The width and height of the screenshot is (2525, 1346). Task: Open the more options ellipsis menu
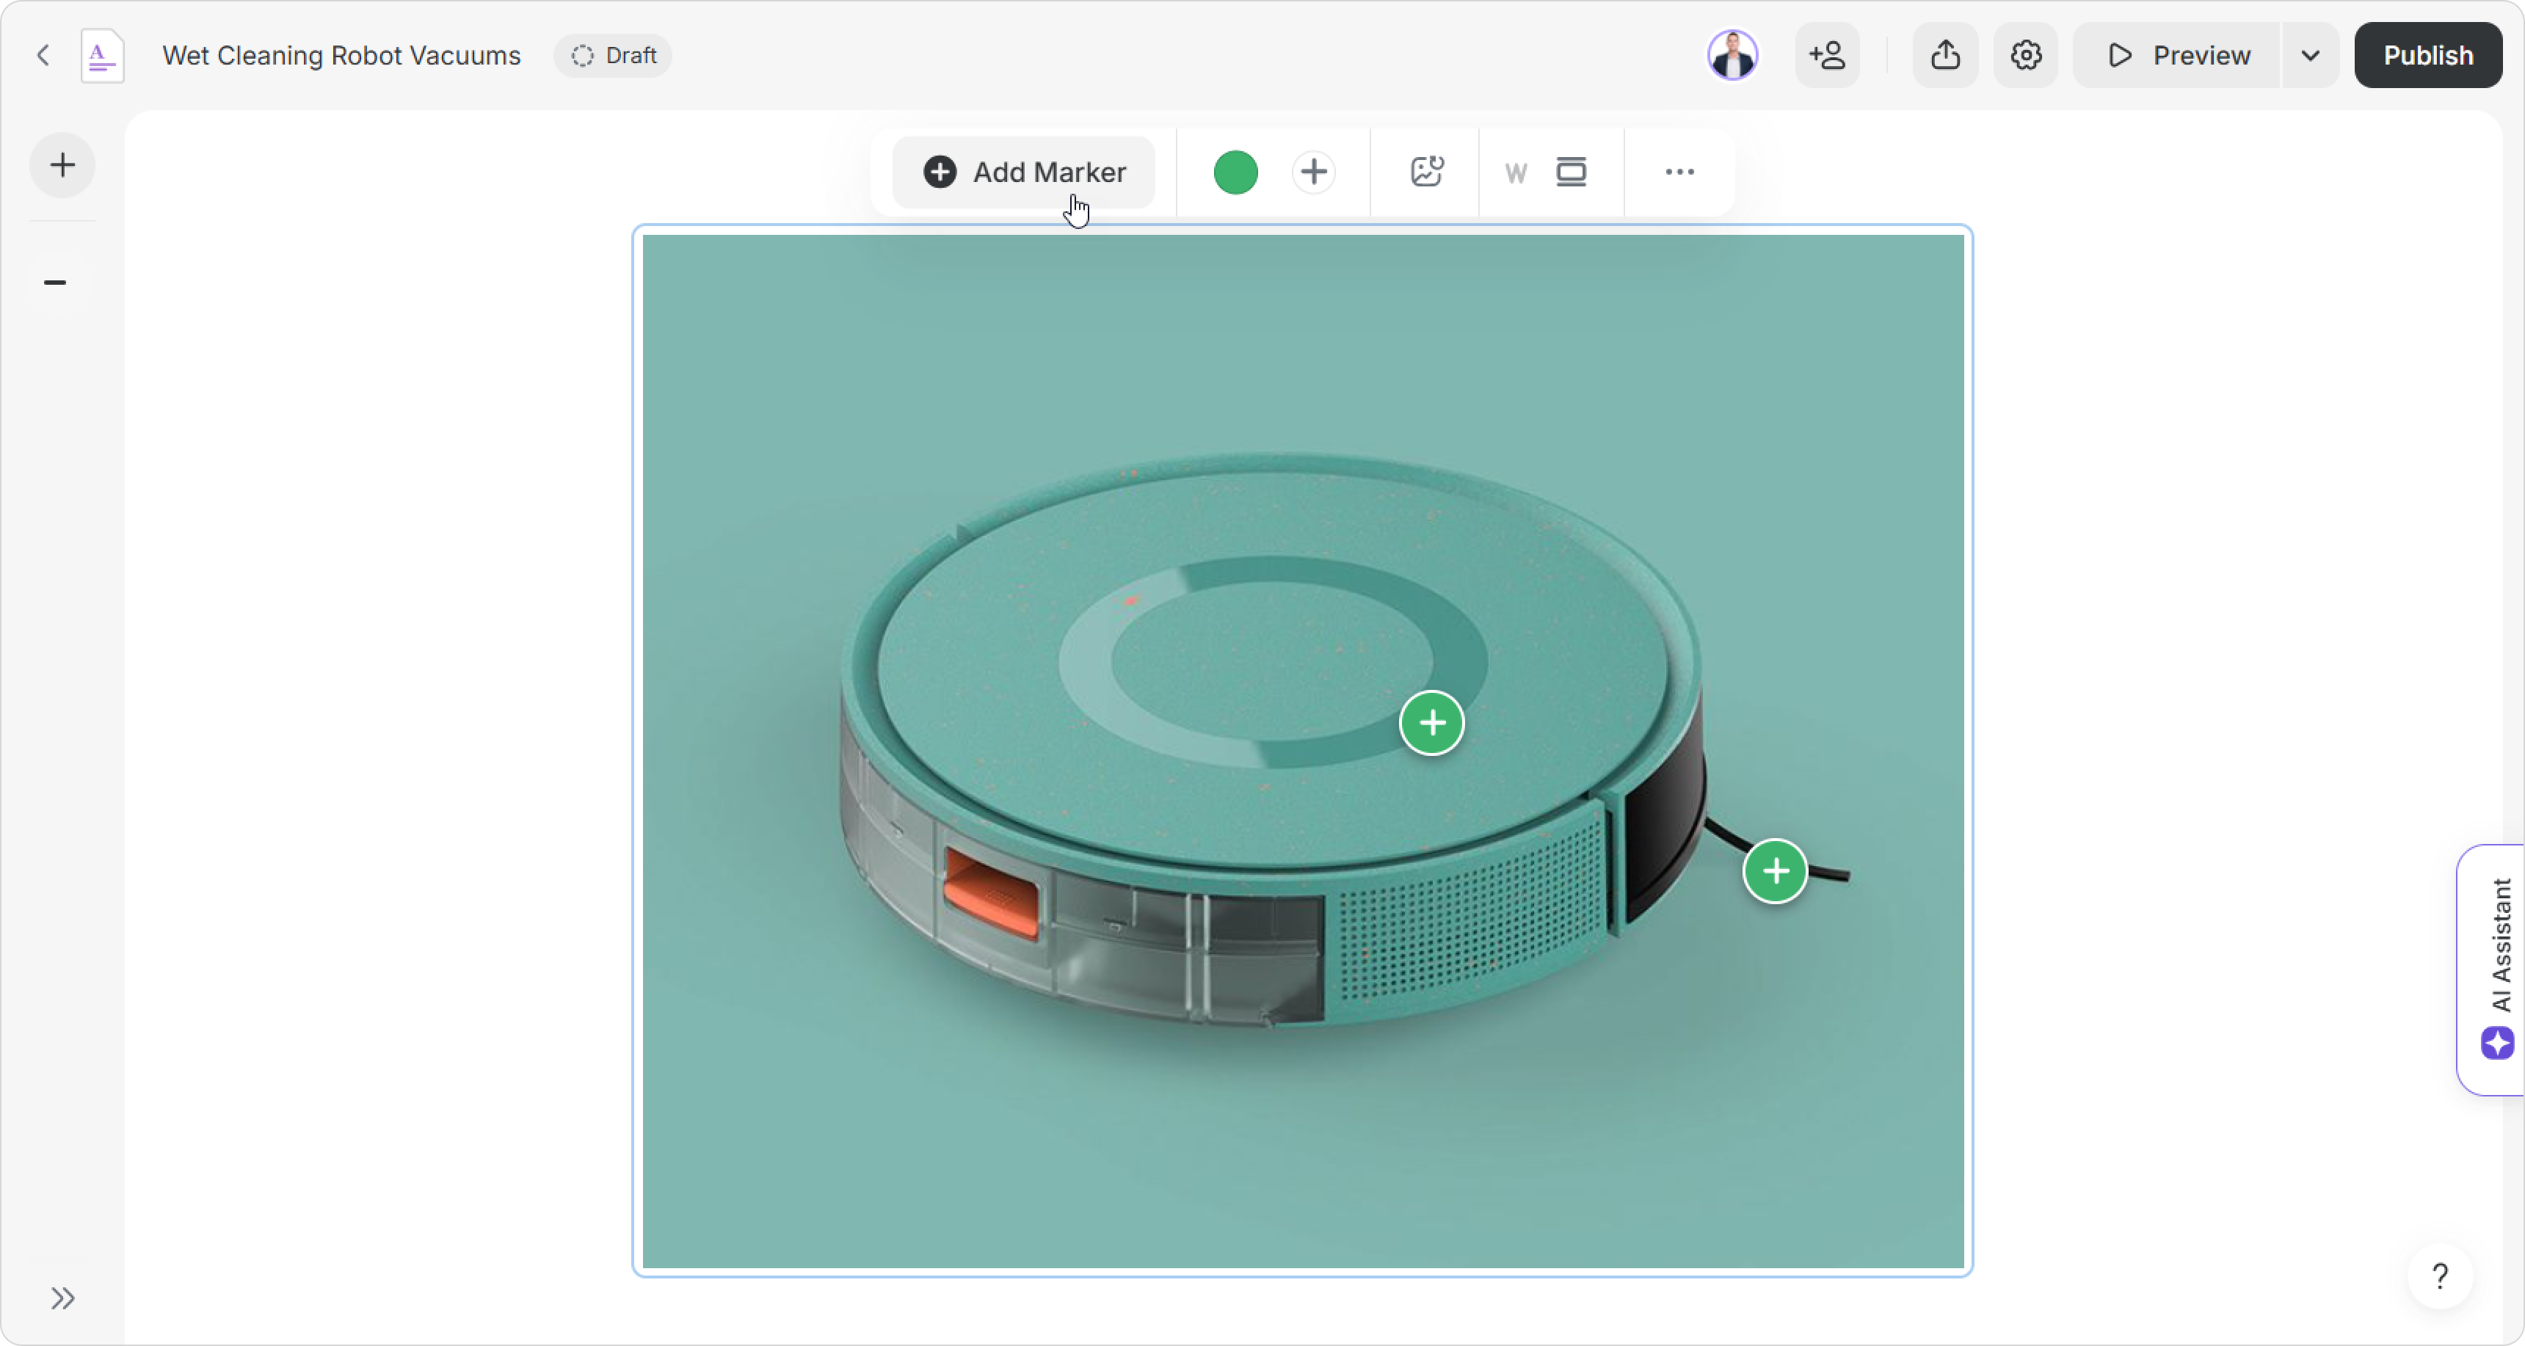coord(1679,172)
